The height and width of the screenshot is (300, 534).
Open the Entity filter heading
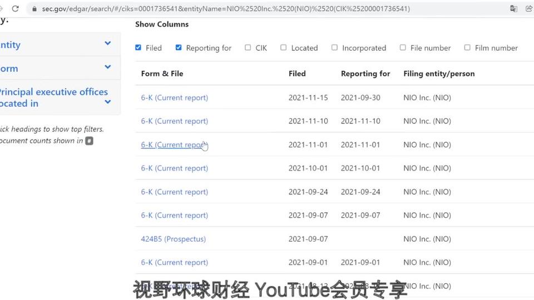tap(10, 45)
